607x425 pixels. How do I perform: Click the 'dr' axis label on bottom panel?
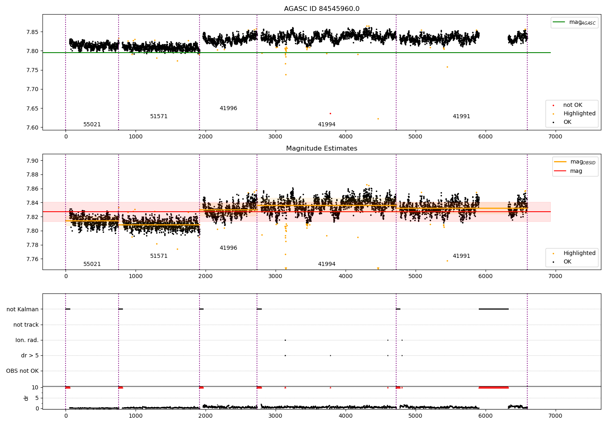(26, 398)
